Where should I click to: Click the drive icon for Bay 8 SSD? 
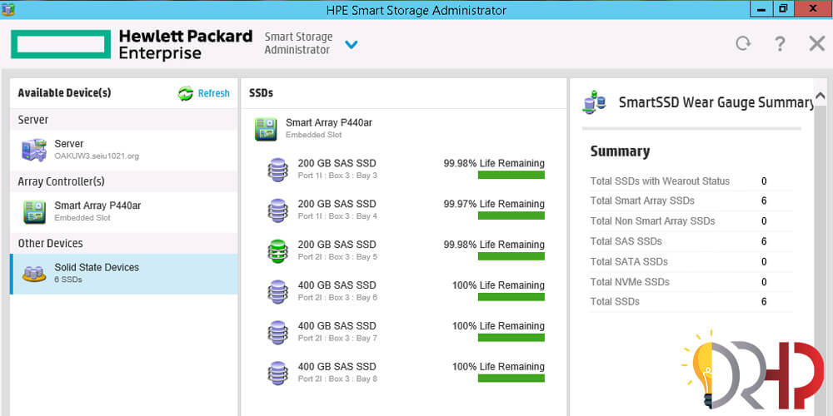click(x=277, y=373)
